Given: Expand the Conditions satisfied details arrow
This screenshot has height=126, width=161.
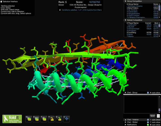Looking at the screenshot, I should click(x=60, y=10).
